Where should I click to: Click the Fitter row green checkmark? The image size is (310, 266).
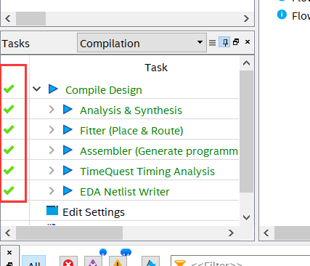tap(9, 129)
